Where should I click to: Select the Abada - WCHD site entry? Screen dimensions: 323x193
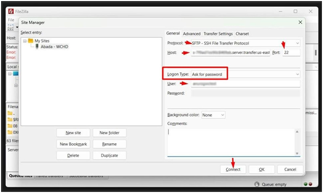[55, 47]
